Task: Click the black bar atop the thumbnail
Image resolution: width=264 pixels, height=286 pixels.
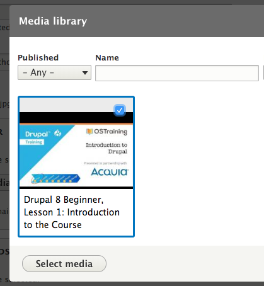Action: point(76,117)
